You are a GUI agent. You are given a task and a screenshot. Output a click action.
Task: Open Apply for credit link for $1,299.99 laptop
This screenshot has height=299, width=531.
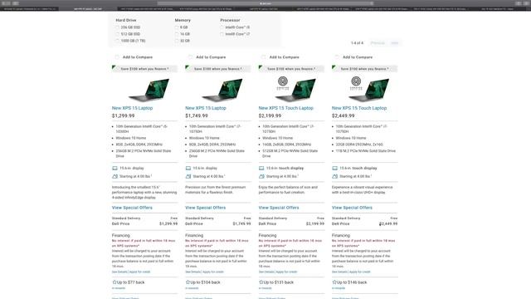(x=139, y=272)
